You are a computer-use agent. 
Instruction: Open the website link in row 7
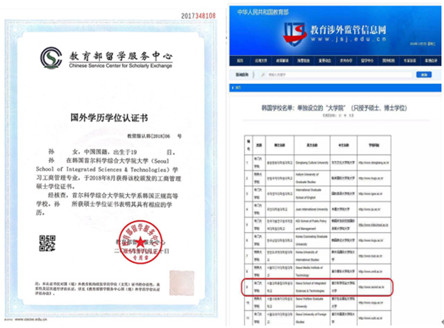(370, 256)
